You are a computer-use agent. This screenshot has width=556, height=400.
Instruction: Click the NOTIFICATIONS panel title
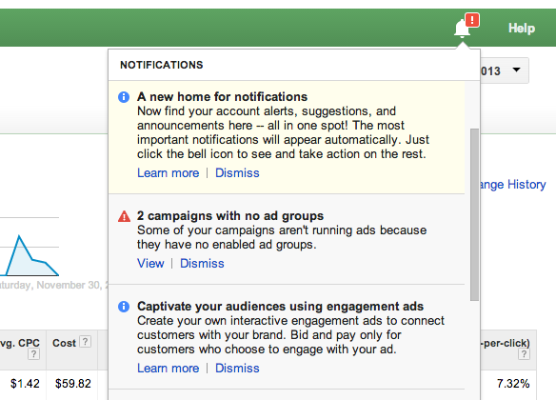162,65
